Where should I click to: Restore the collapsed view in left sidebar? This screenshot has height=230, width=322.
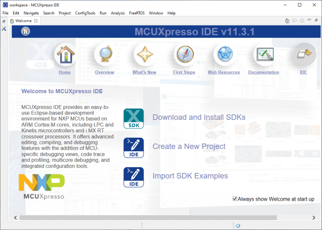click(x=4, y=21)
